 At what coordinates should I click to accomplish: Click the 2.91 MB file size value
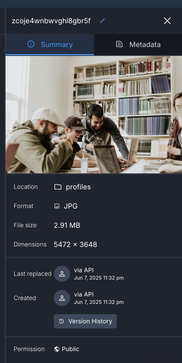point(67,225)
